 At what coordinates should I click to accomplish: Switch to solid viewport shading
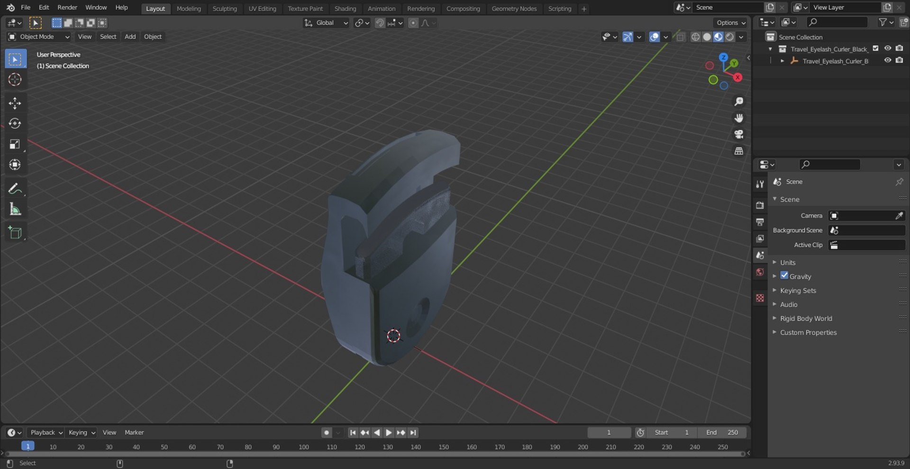[707, 37]
